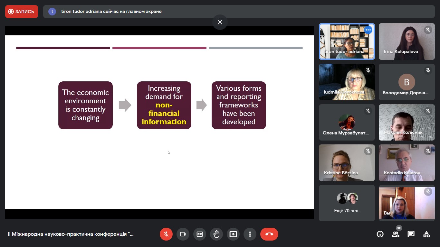This screenshot has height=247, width=440.
Task: Click the present screen icon
Action: tap(233, 234)
